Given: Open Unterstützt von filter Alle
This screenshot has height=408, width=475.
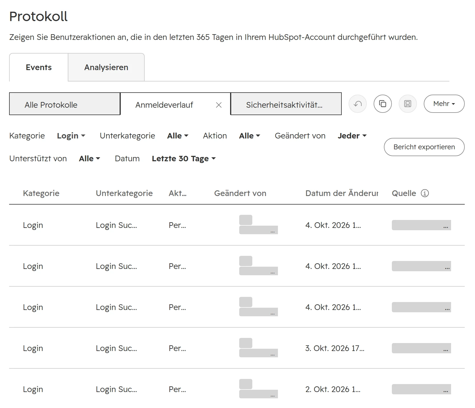Looking at the screenshot, I should (89, 158).
